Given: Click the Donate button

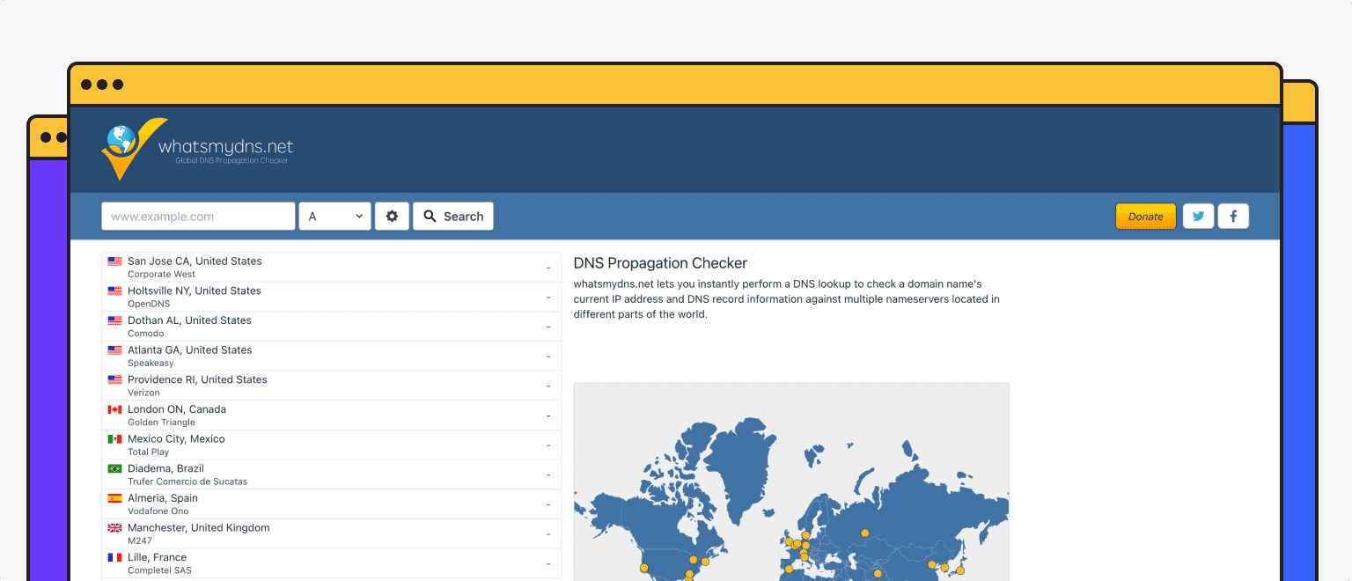Looking at the screenshot, I should click(x=1145, y=216).
